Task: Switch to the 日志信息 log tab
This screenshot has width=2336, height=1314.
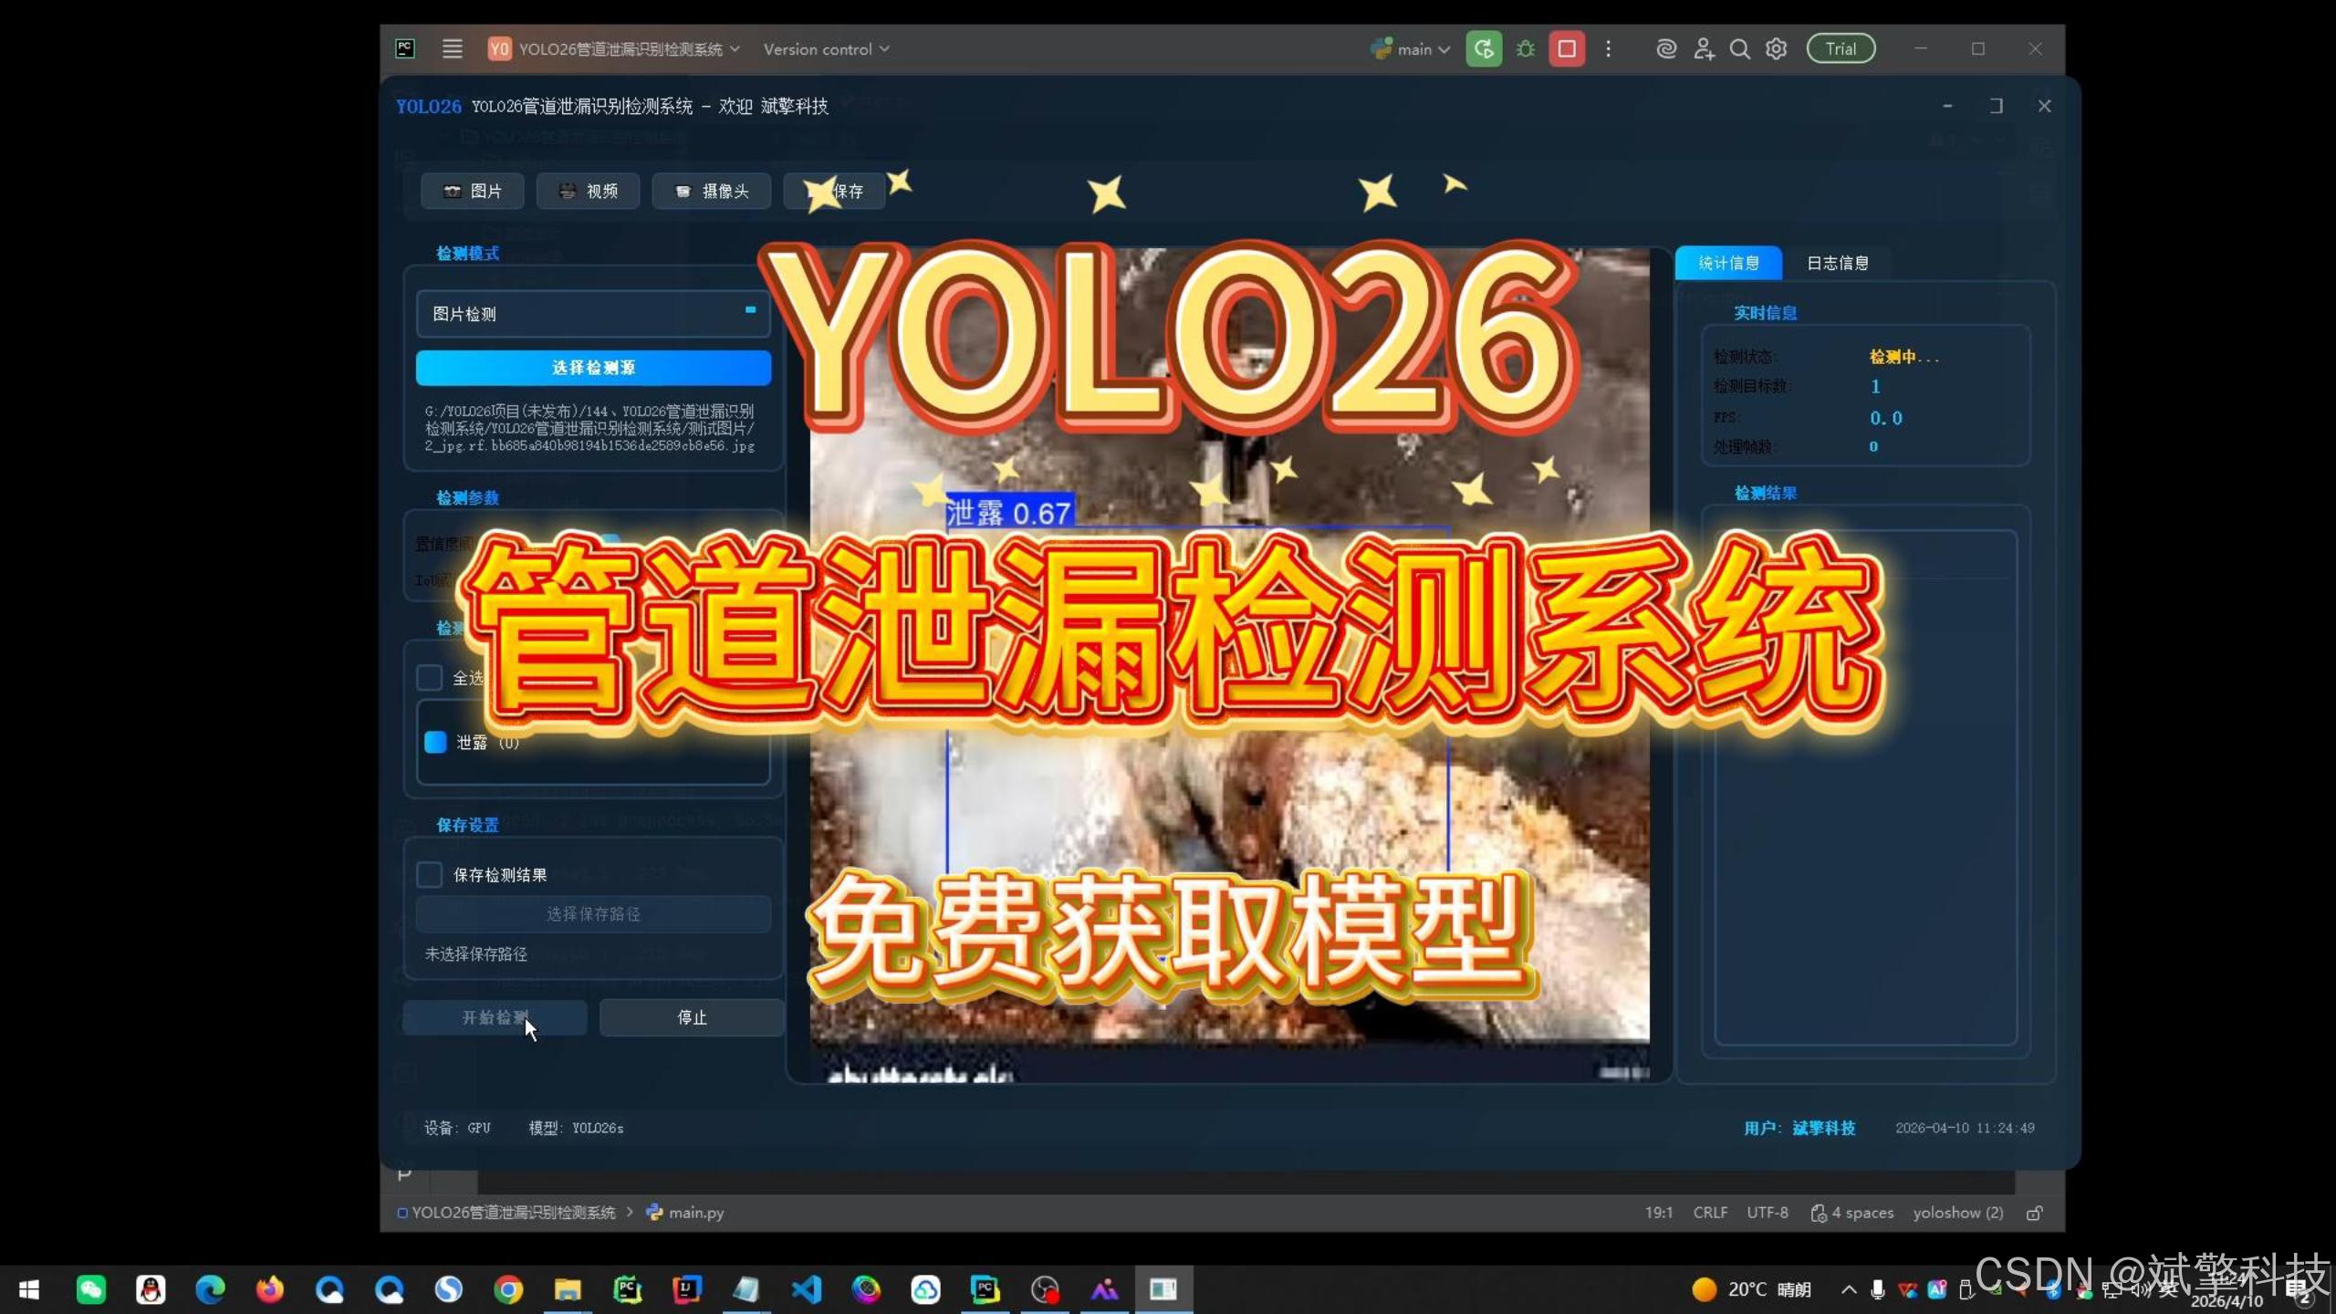Action: tap(1837, 263)
